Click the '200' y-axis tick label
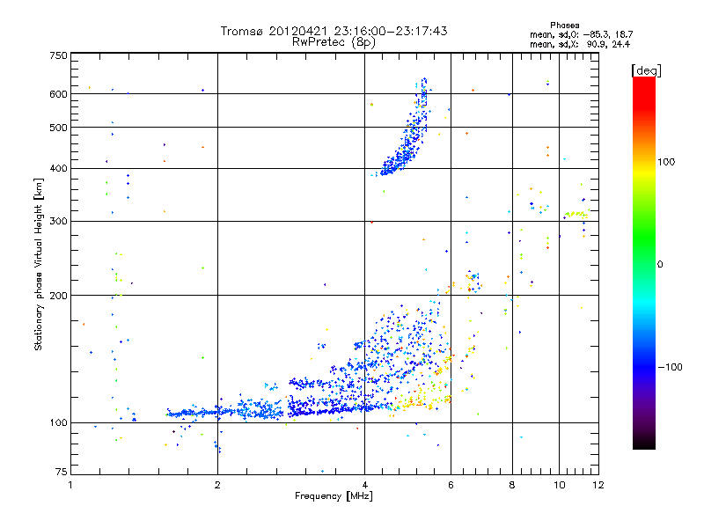This screenshot has height=528, width=704. coord(58,296)
